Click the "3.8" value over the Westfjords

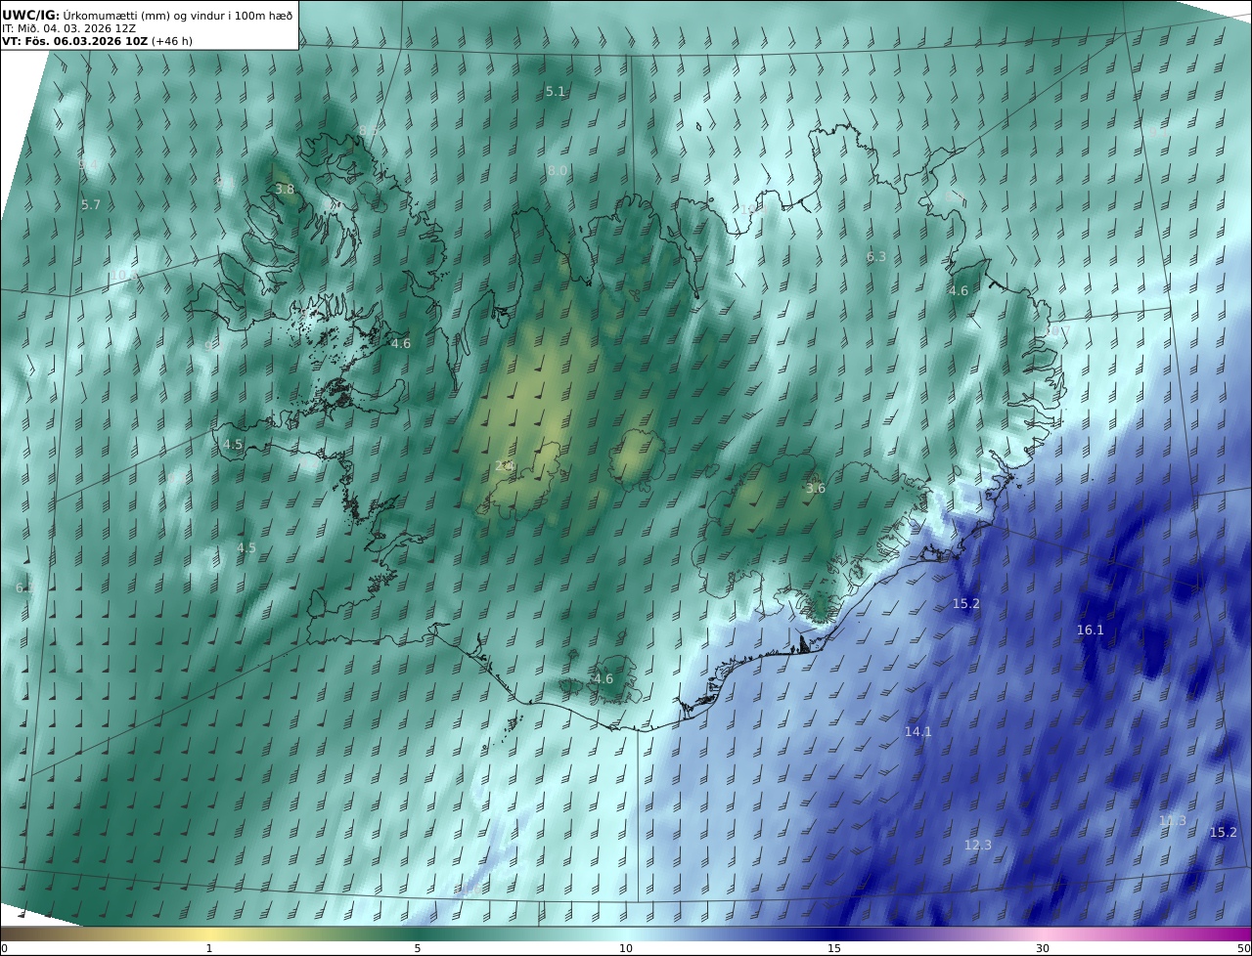pyautogui.click(x=285, y=189)
